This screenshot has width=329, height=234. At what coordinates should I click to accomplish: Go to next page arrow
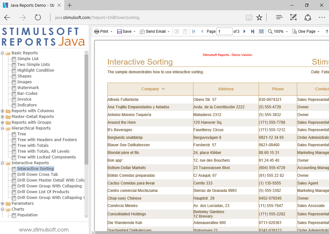pyautogui.click(x=245, y=32)
